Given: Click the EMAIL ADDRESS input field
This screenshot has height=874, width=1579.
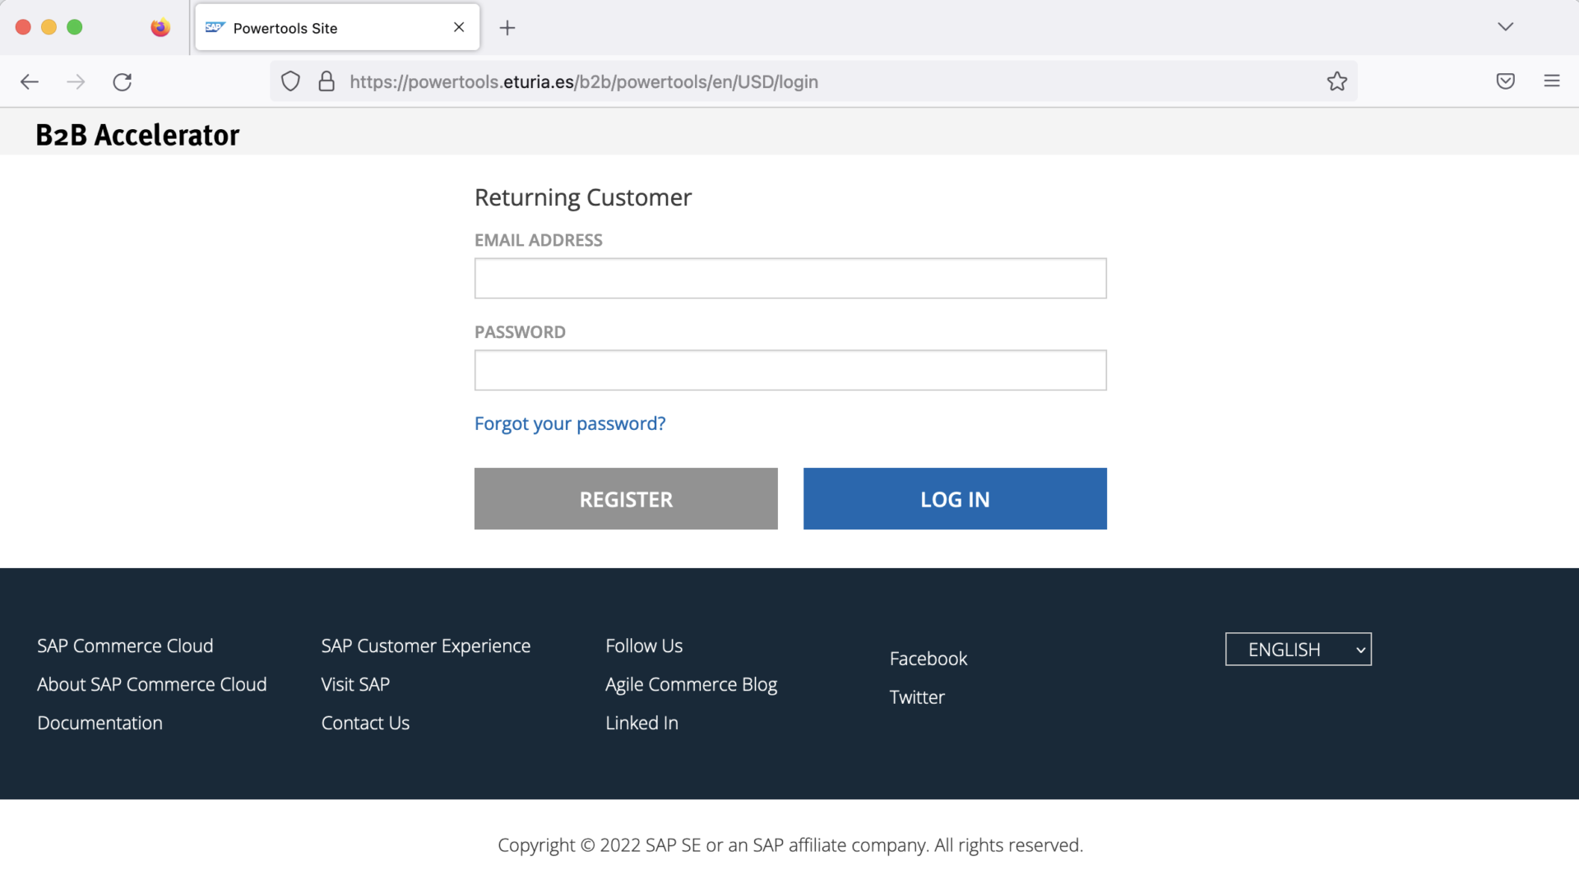Looking at the screenshot, I should click(789, 278).
